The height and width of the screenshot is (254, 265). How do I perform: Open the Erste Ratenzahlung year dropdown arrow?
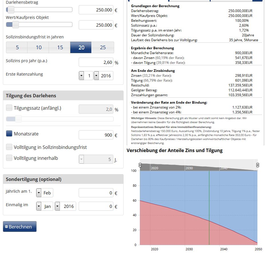pos(96,76)
